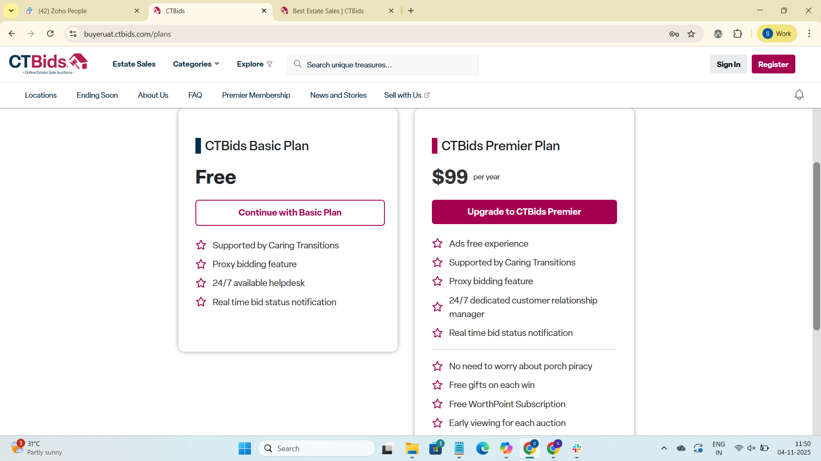The height and width of the screenshot is (461, 821).
Task: Open the browser extensions puzzle icon
Action: pyautogui.click(x=738, y=34)
